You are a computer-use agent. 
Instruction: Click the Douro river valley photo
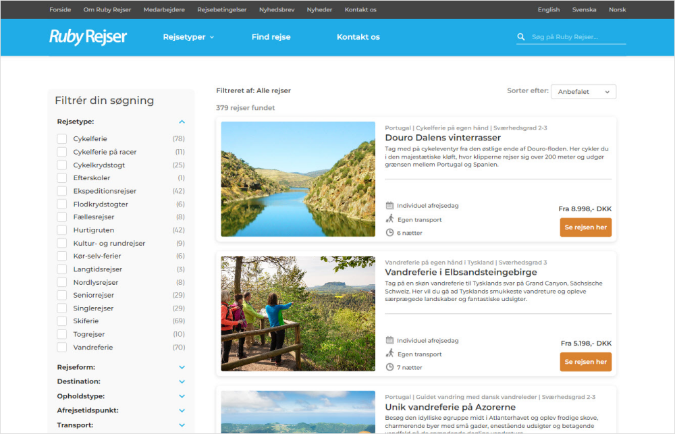(x=298, y=179)
